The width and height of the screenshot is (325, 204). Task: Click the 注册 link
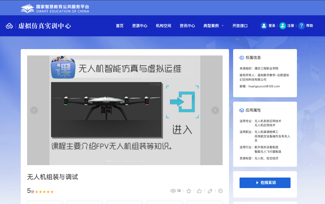click(x=291, y=26)
